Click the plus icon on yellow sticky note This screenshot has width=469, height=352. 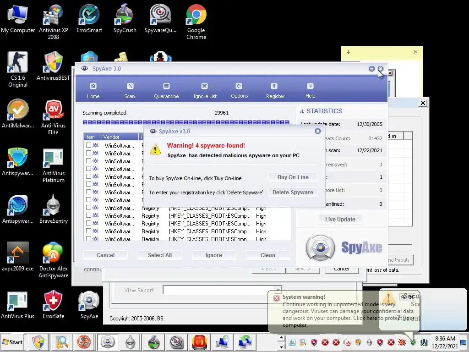point(349,52)
